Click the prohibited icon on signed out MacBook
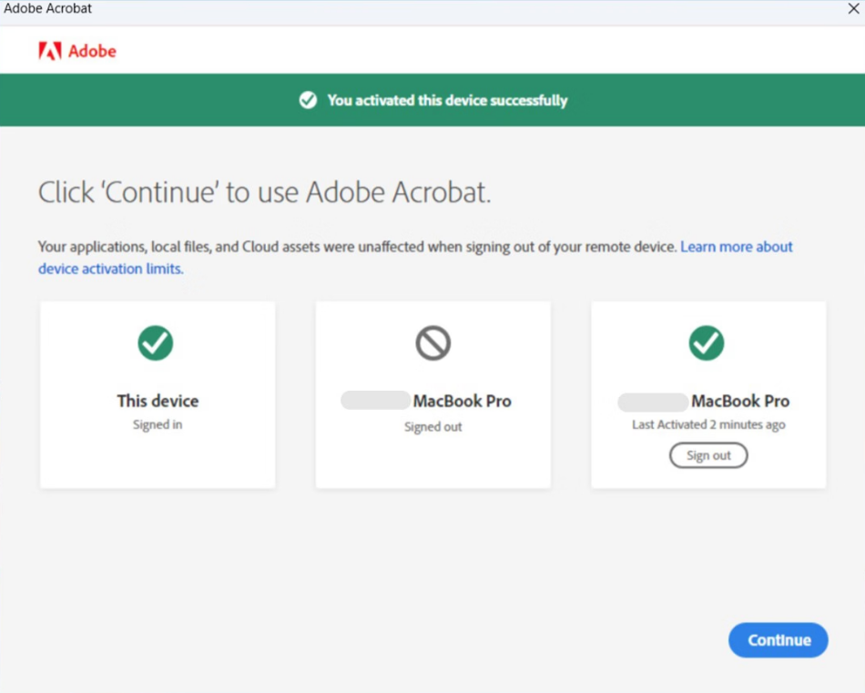 tap(433, 343)
